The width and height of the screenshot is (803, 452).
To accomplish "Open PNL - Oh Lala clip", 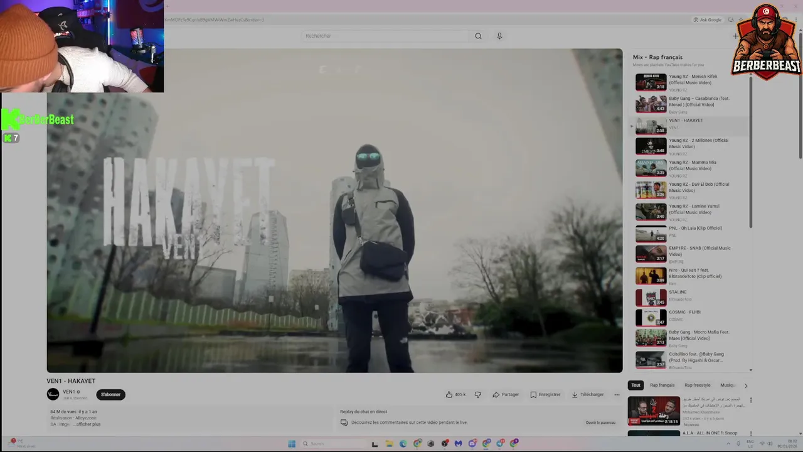I will [x=690, y=233].
